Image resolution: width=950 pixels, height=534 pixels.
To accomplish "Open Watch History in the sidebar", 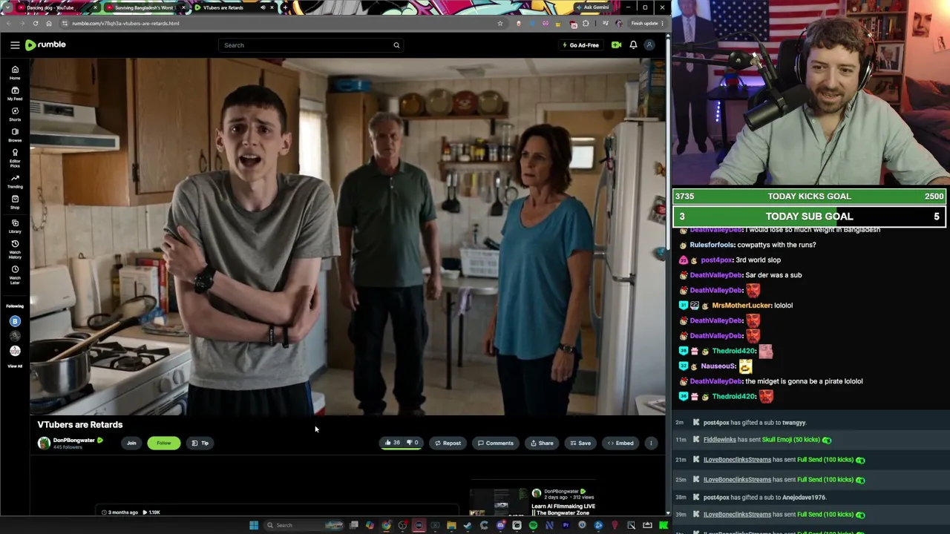I will [x=15, y=249].
